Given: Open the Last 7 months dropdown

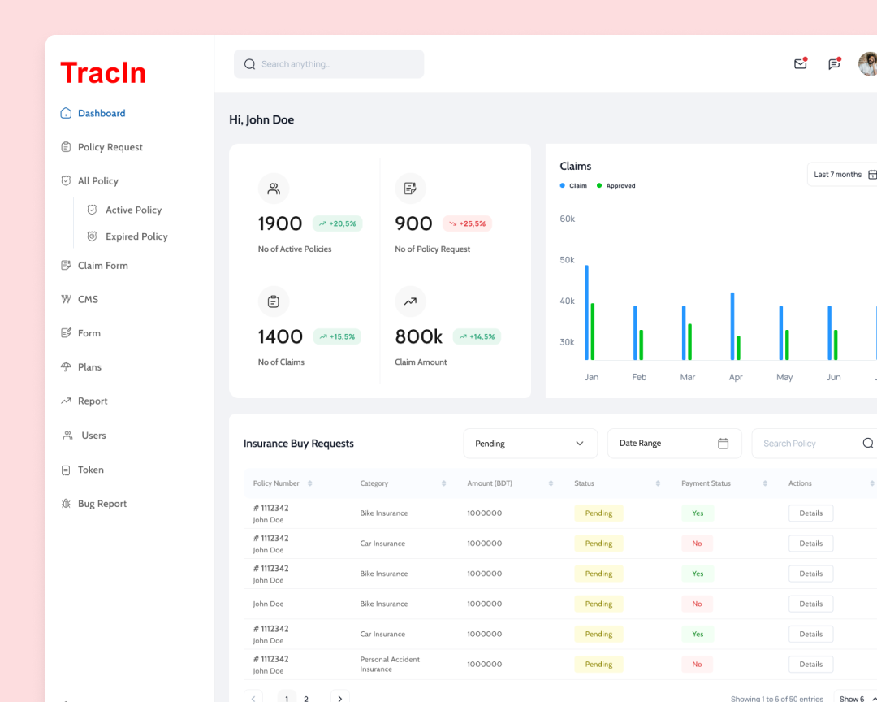Looking at the screenshot, I should tap(842, 175).
